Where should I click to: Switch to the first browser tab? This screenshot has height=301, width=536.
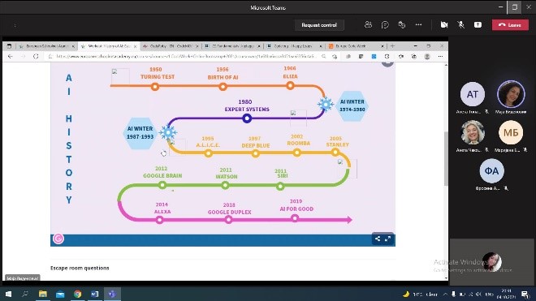coord(47,45)
